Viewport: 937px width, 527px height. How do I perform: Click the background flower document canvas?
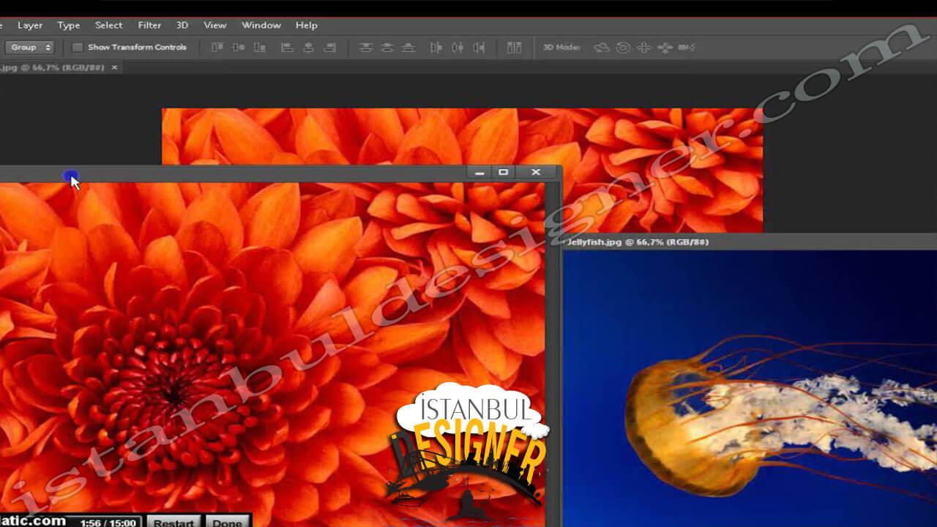[x=461, y=135]
